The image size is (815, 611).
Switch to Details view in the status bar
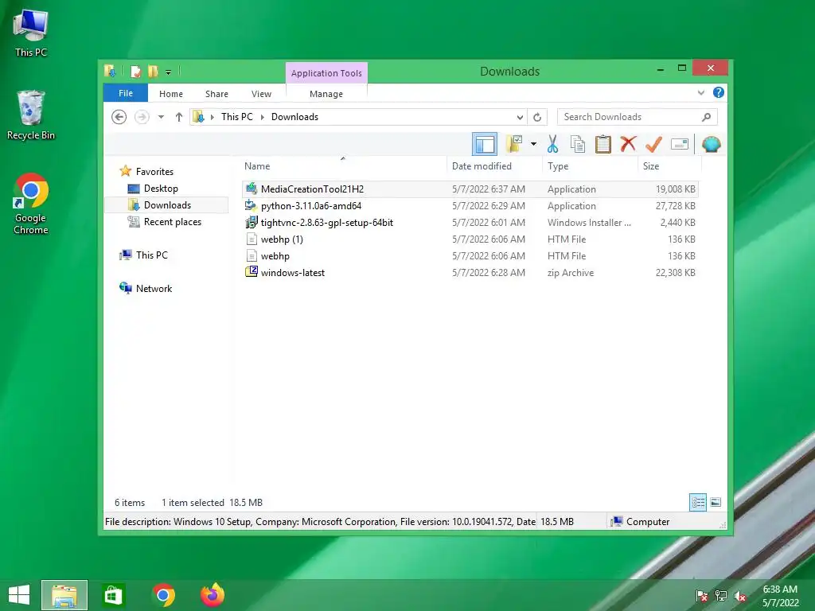[697, 503]
